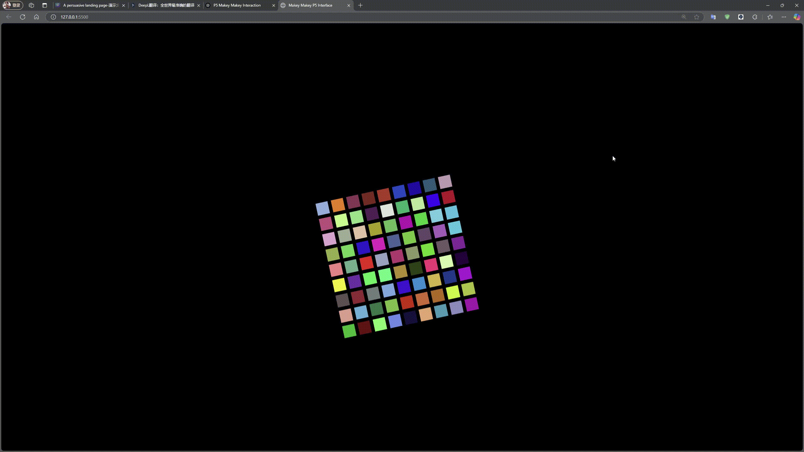
Task: Add this page to favorites star
Action: click(697, 17)
